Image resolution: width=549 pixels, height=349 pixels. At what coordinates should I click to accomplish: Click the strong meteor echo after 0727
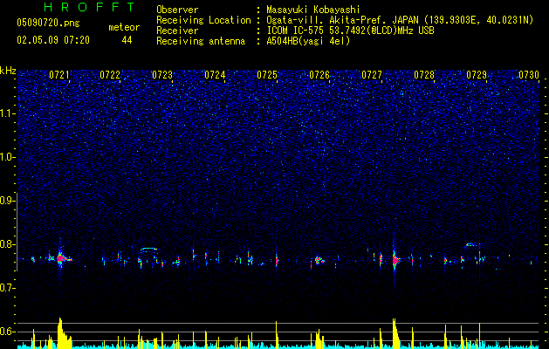coord(395,260)
